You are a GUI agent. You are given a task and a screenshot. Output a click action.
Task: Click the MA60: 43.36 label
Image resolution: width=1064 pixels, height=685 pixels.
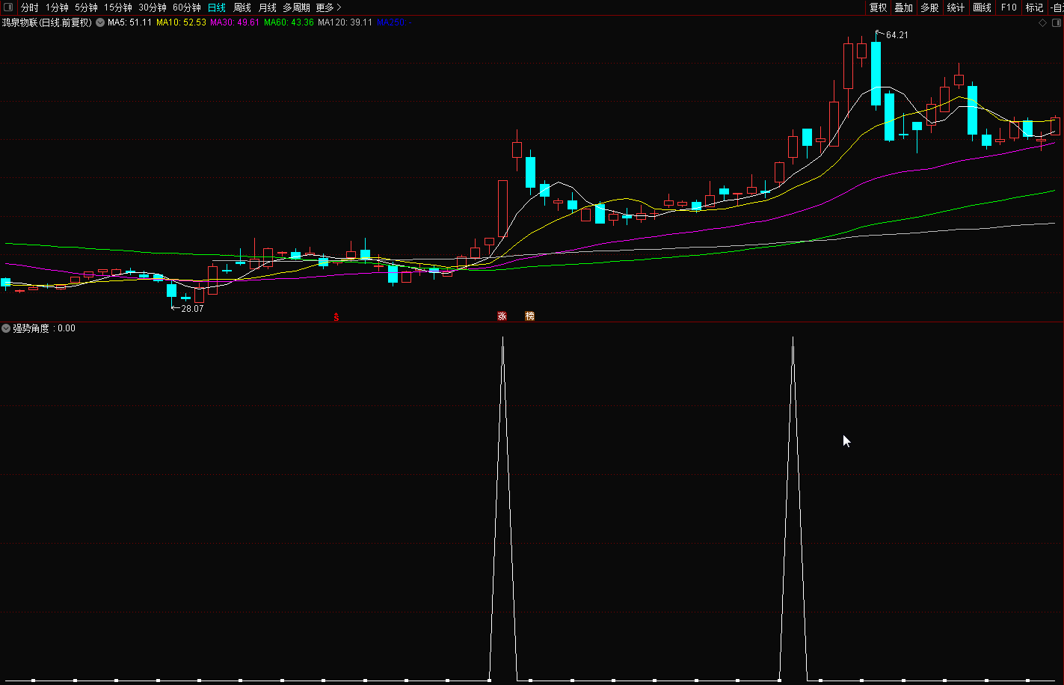click(289, 22)
